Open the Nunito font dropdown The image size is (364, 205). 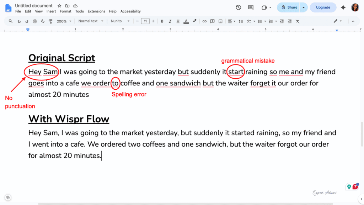120,21
